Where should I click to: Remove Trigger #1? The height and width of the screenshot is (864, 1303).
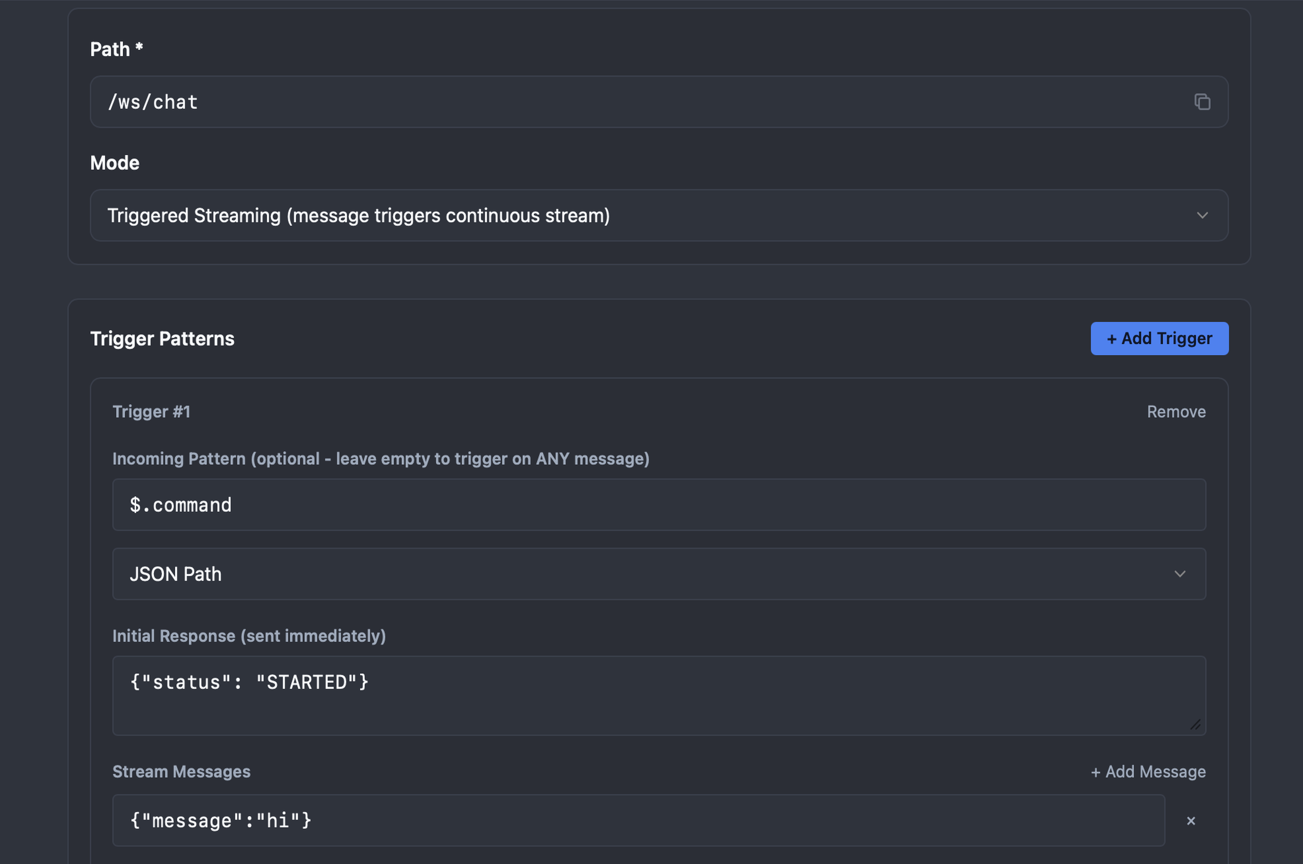(x=1176, y=411)
